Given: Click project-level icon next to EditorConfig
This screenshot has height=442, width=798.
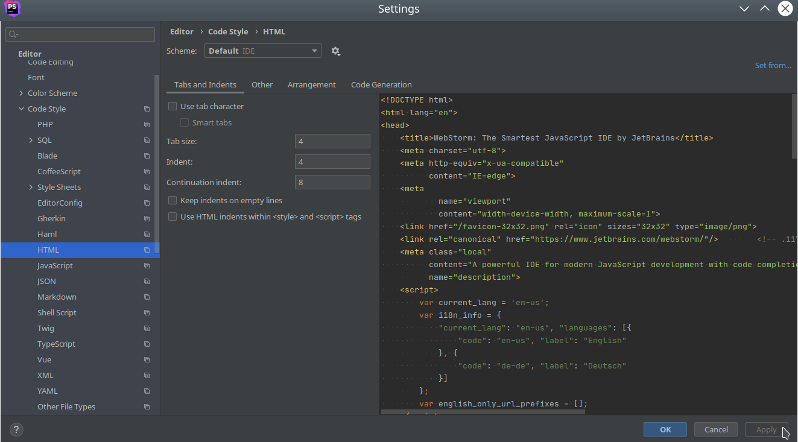Looking at the screenshot, I should coord(147,203).
